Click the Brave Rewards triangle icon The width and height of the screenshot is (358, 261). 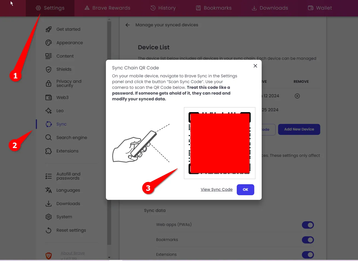87,8
